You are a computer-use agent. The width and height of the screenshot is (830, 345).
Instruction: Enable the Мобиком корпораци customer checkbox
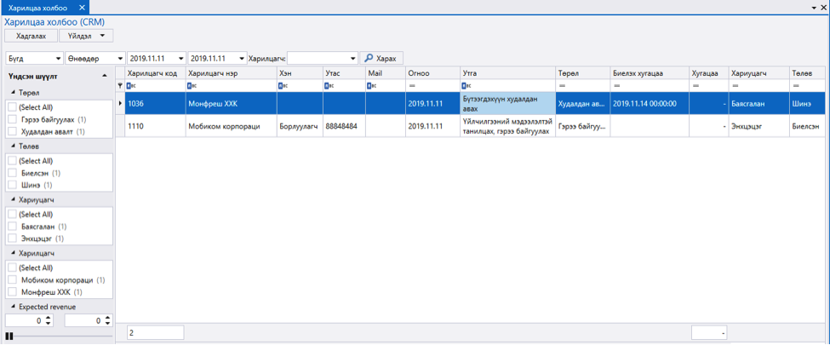[x=13, y=279]
